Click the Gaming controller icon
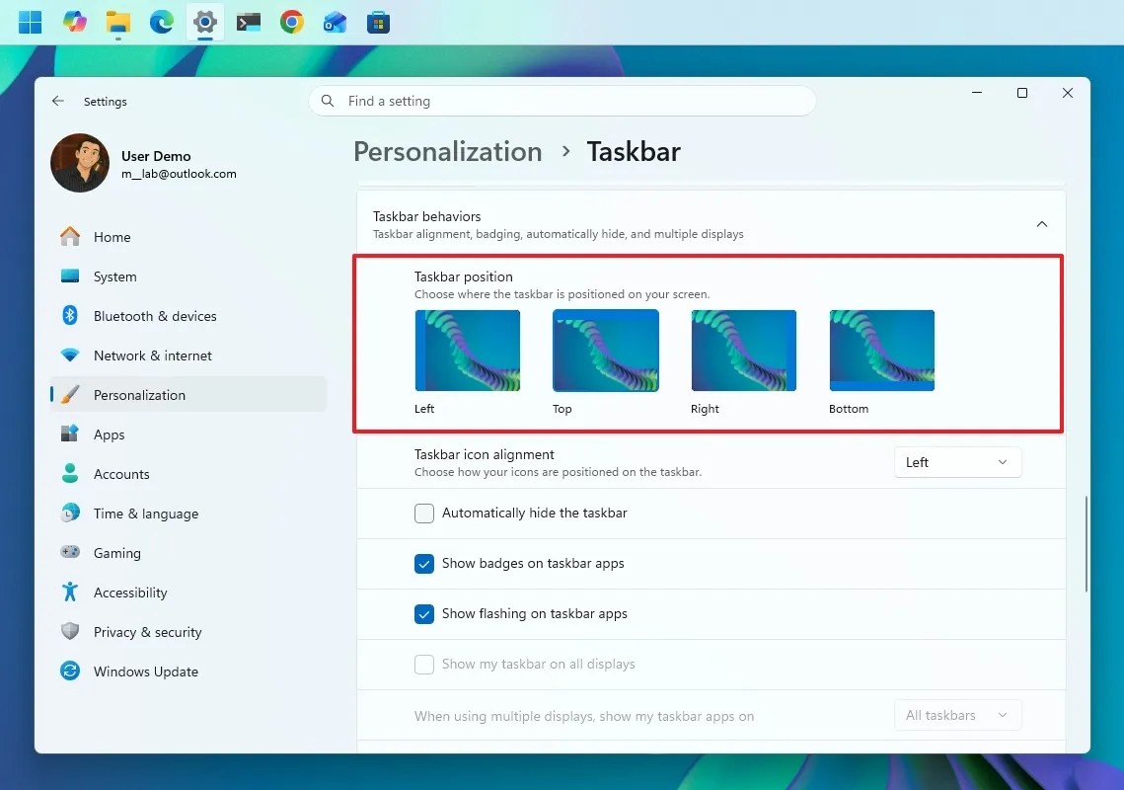The image size is (1124, 790). click(x=69, y=552)
